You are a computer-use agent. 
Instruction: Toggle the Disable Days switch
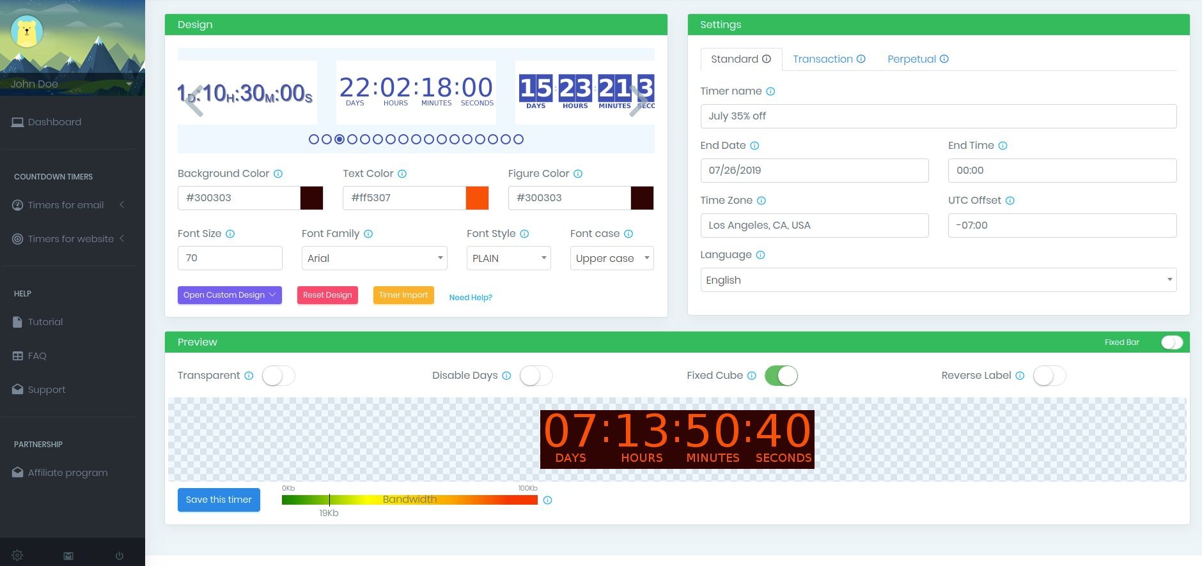point(536,376)
